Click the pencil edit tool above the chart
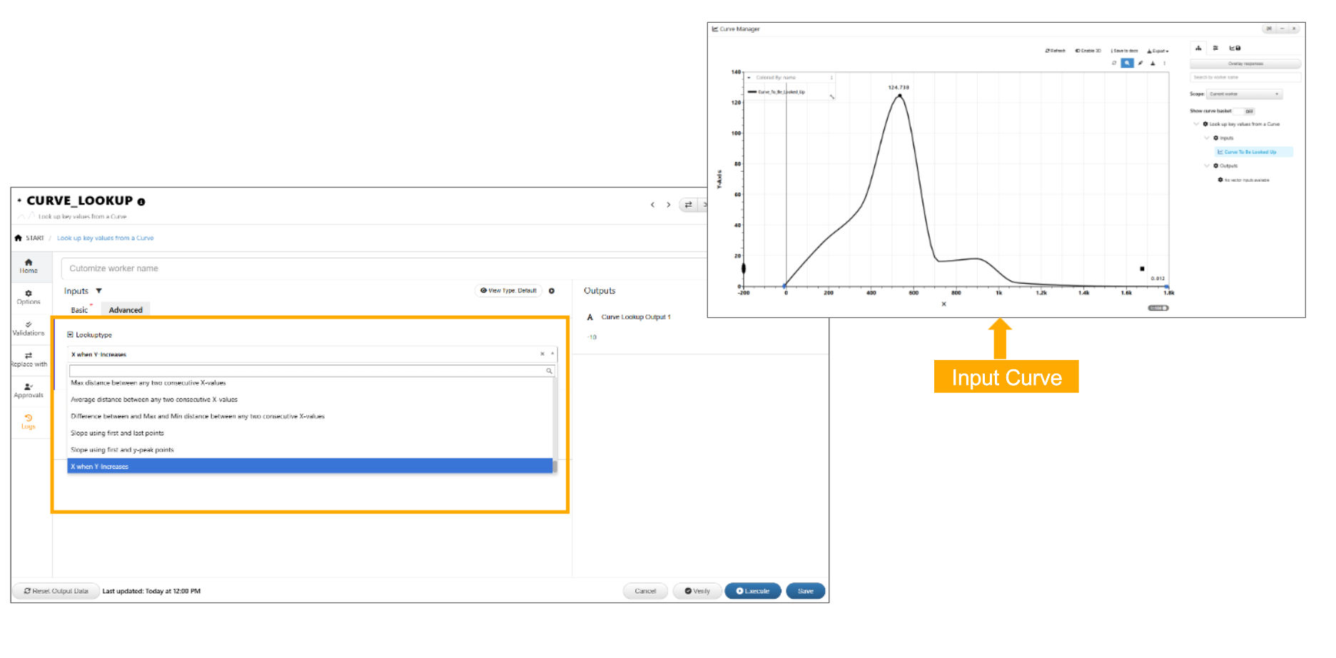 [1140, 63]
